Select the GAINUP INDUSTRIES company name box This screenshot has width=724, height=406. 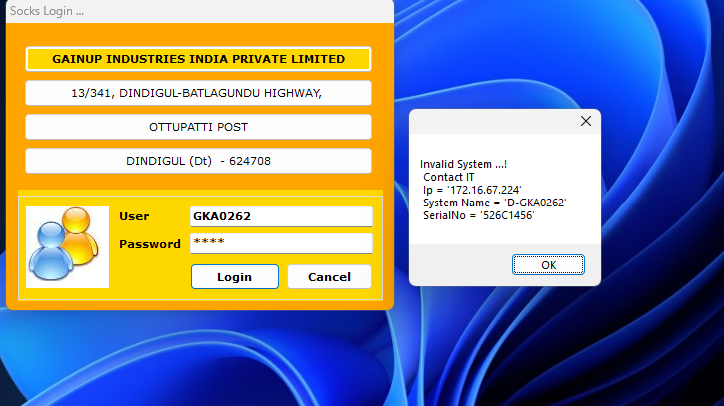click(x=198, y=59)
